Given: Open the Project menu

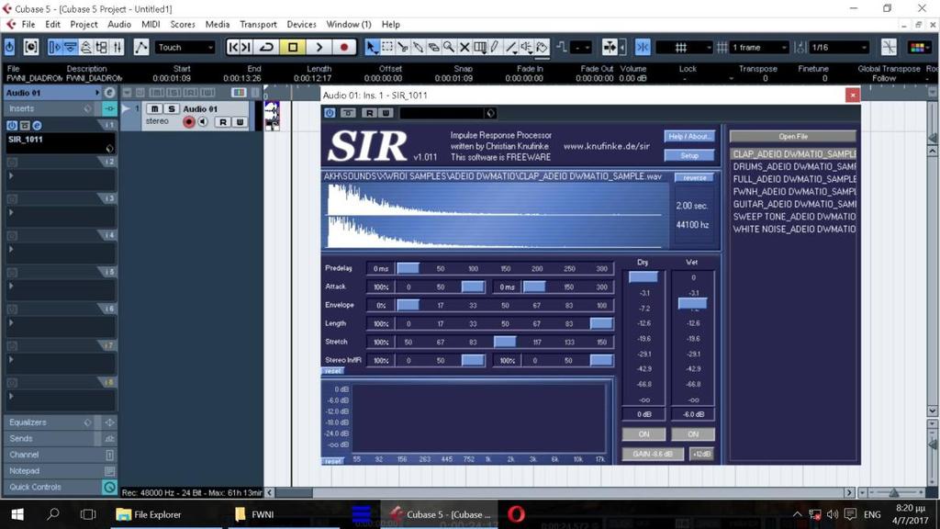Looking at the screenshot, I should coord(84,25).
